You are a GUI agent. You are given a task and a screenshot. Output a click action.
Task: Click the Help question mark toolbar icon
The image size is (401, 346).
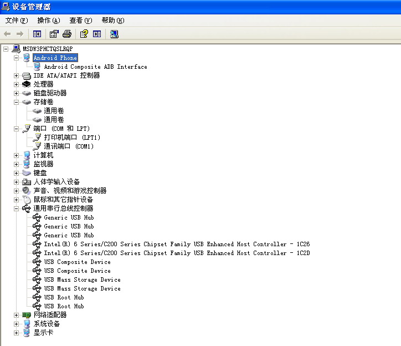point(84,34)
